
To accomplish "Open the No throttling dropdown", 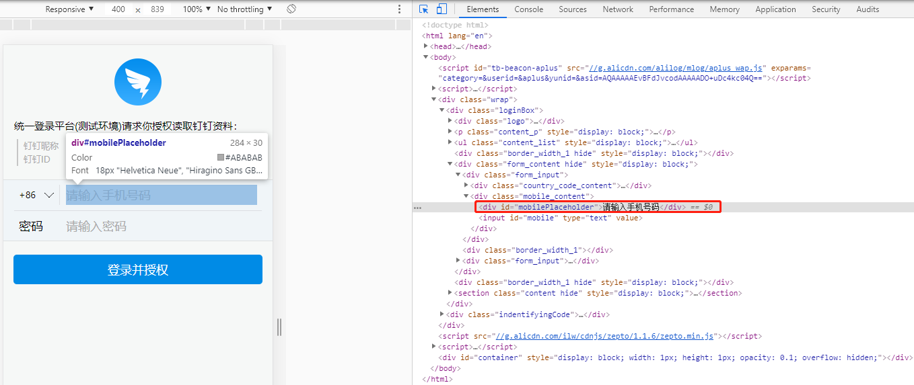I will [x=245, y=9].
